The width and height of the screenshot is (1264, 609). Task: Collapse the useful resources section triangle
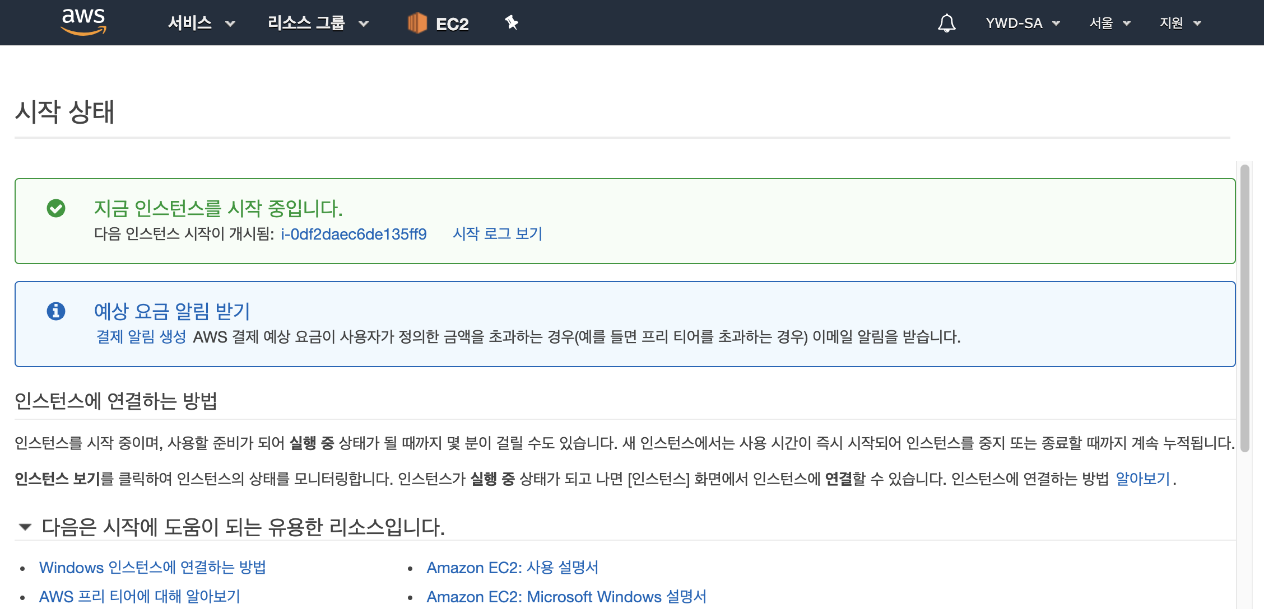[25, 527]
